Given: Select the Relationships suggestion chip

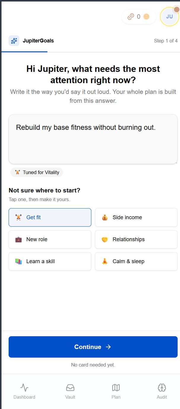Looking at the screenshot, I should tap(136, 239).
